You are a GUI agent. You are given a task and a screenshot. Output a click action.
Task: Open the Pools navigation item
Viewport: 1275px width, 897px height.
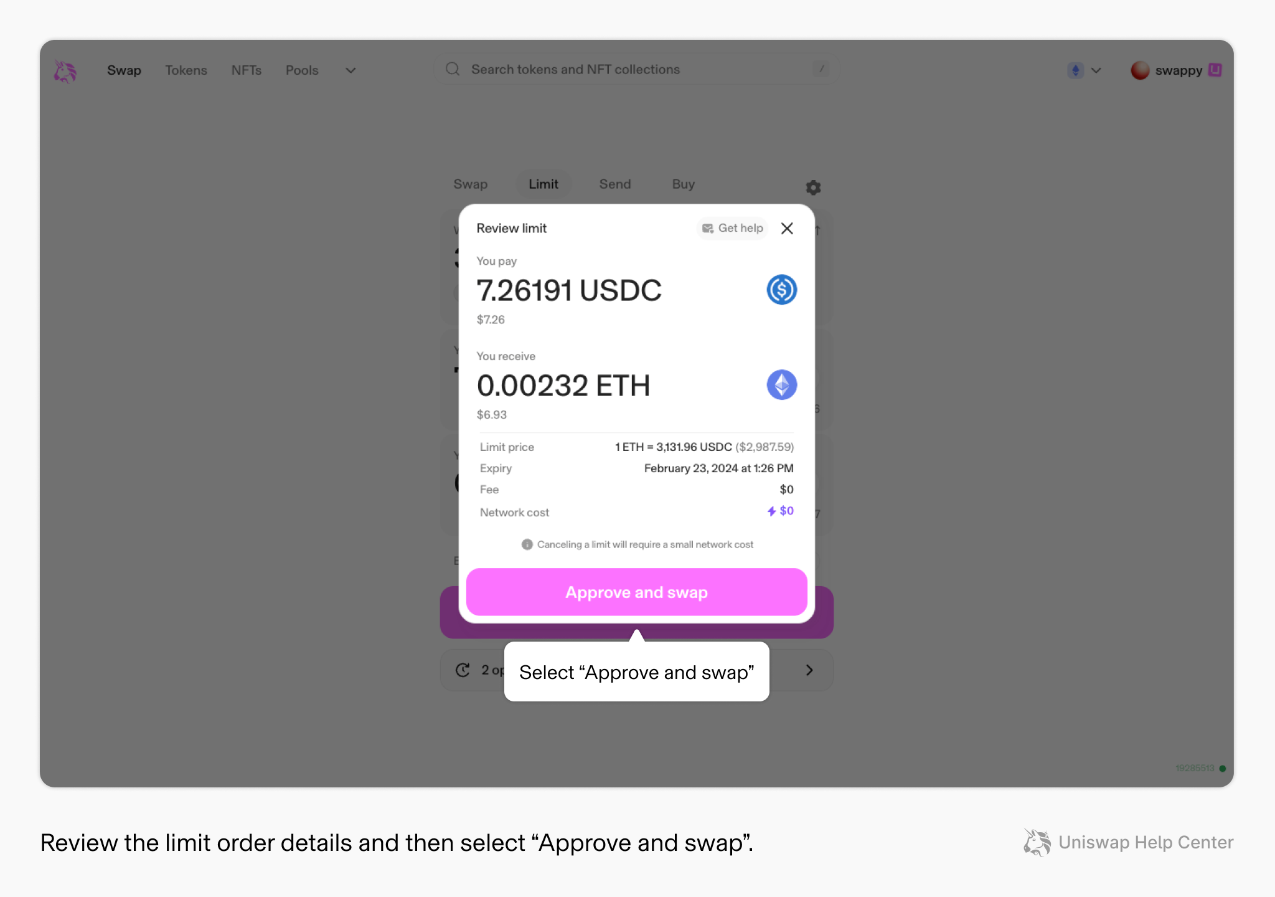coord(302,70)
